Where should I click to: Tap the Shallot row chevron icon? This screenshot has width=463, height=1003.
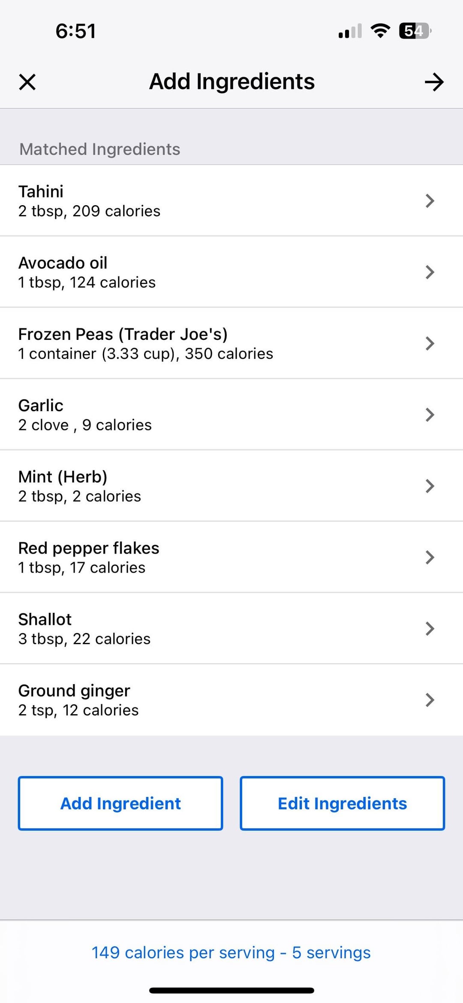point(430,628)
